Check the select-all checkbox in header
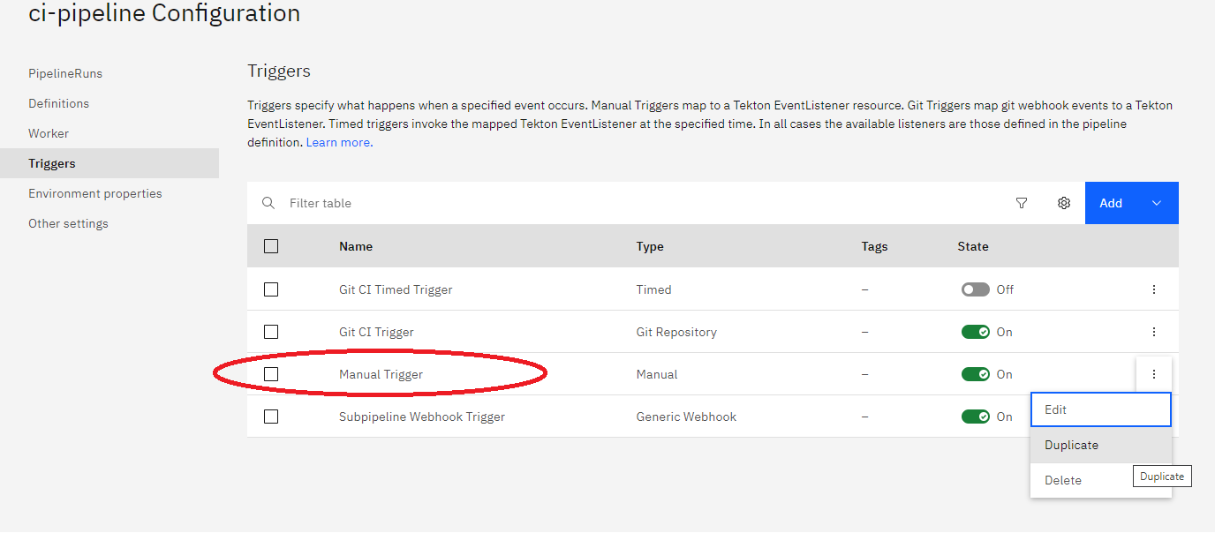The height and width of the screenshot is (533, 1215). 271,246
